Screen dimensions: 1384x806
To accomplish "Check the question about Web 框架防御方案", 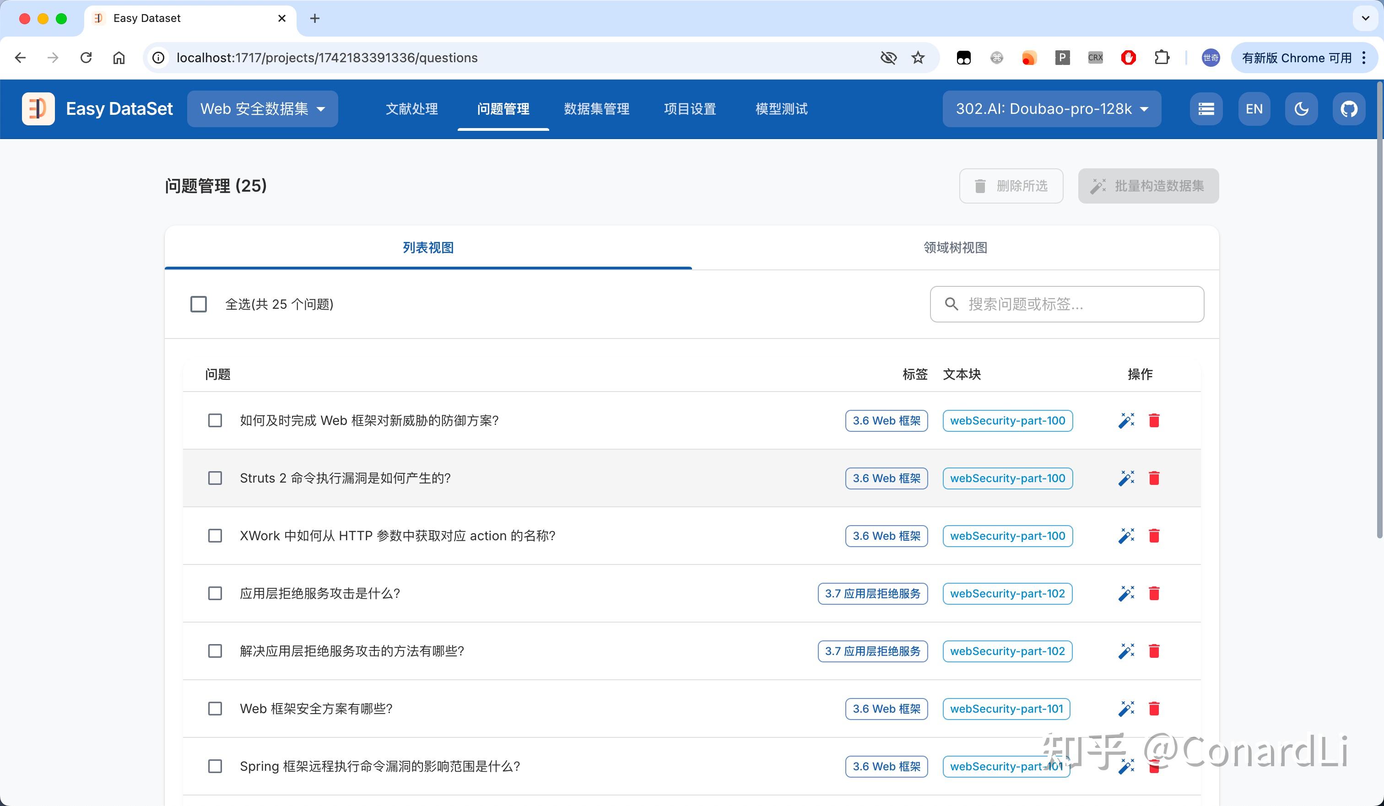I will [x=215, y=420].
